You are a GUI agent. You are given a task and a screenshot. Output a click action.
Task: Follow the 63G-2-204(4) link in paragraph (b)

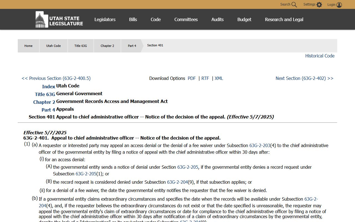tap(311, 199)
